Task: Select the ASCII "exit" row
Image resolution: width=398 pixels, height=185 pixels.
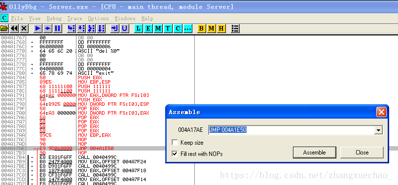Action: click(96, 73)
